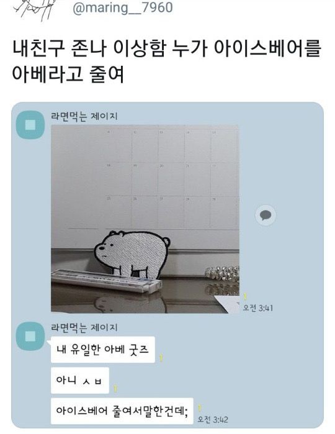The width and height of the screenshot is (335, 434).
Task: Select the message bubble 내 유일한 아베 굿즈
Action: point(102,350)
